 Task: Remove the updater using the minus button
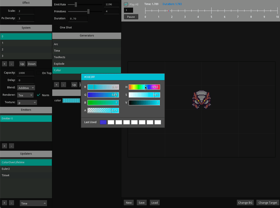pyautogui.click(x=11, y=203)
